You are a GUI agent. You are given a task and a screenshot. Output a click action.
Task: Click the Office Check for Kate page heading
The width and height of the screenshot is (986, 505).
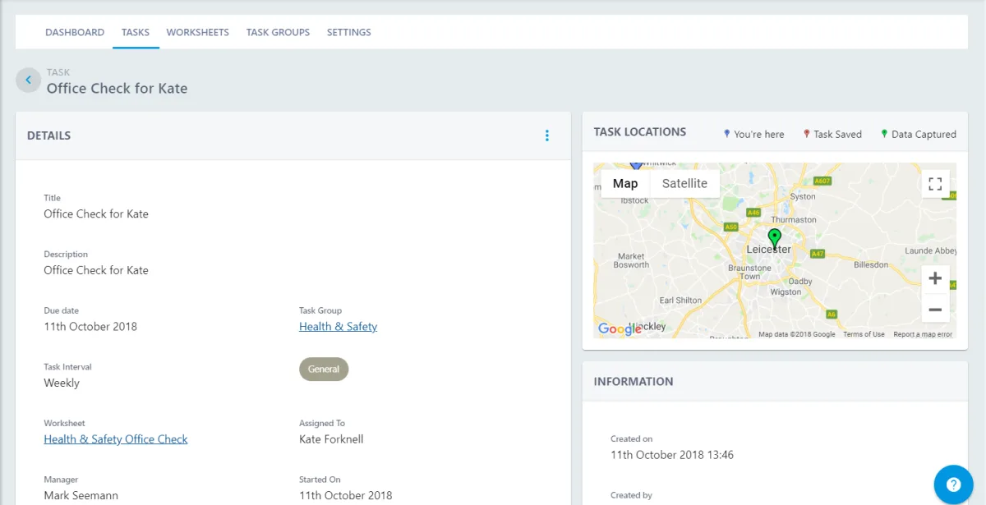point(117,88)
